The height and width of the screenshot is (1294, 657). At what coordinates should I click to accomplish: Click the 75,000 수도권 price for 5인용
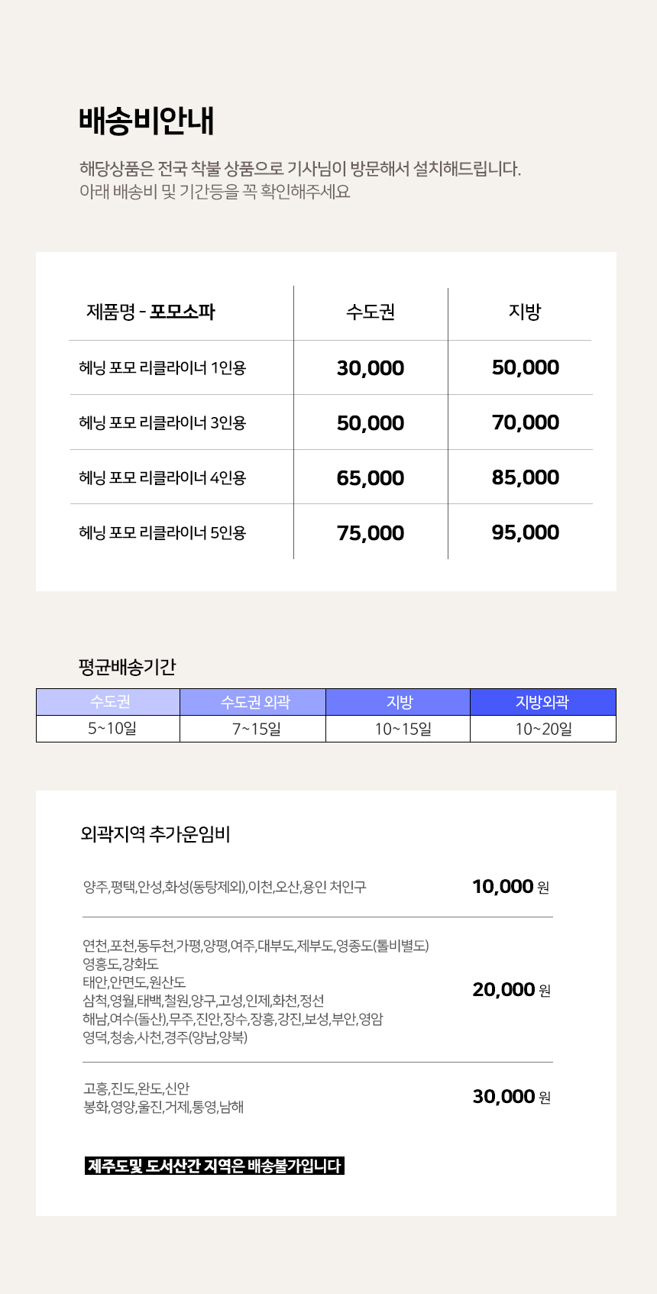[371, 533]
